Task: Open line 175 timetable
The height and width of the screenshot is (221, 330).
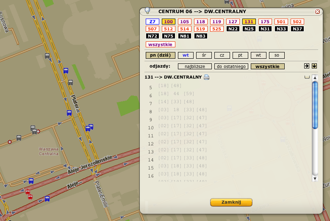Action: click(x=265, y=22)
